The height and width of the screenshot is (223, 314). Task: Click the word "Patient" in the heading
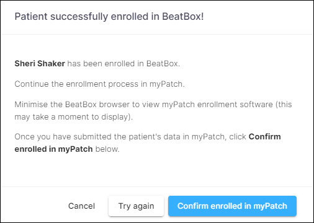coord(31,17)
